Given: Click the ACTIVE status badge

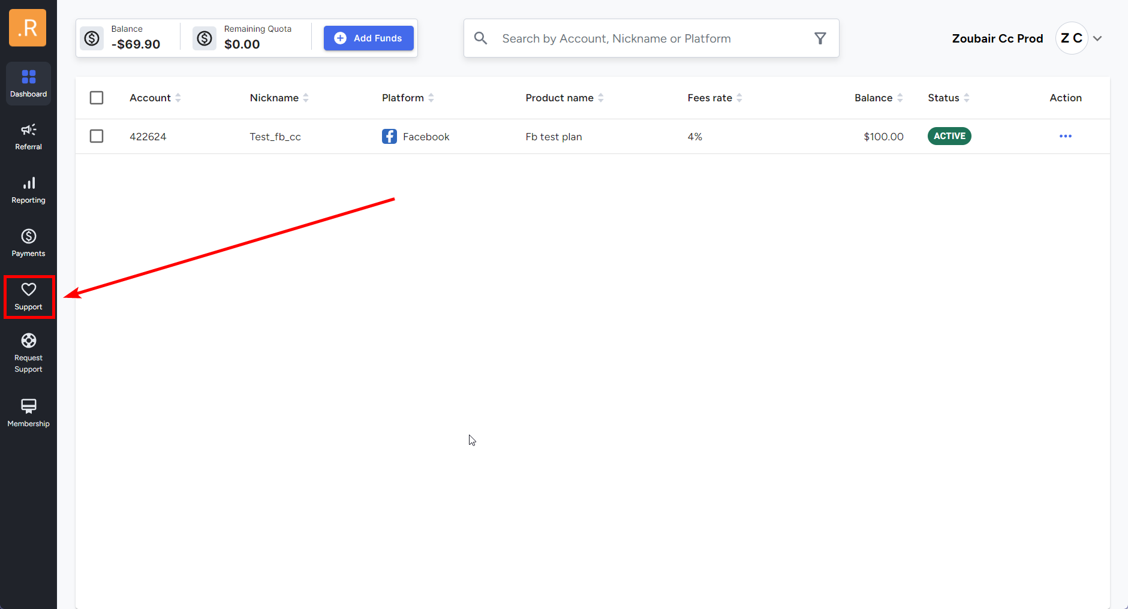Looking at the screenshot, I should pyautogui.click(x=949, y=137).
